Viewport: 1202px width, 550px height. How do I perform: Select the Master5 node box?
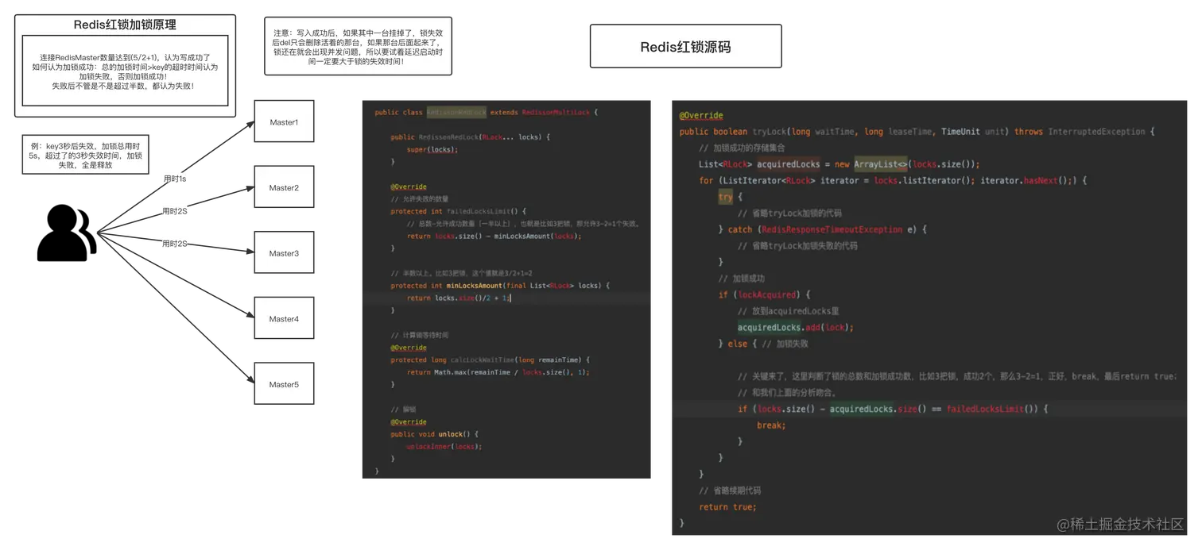[x=284, y=383]
